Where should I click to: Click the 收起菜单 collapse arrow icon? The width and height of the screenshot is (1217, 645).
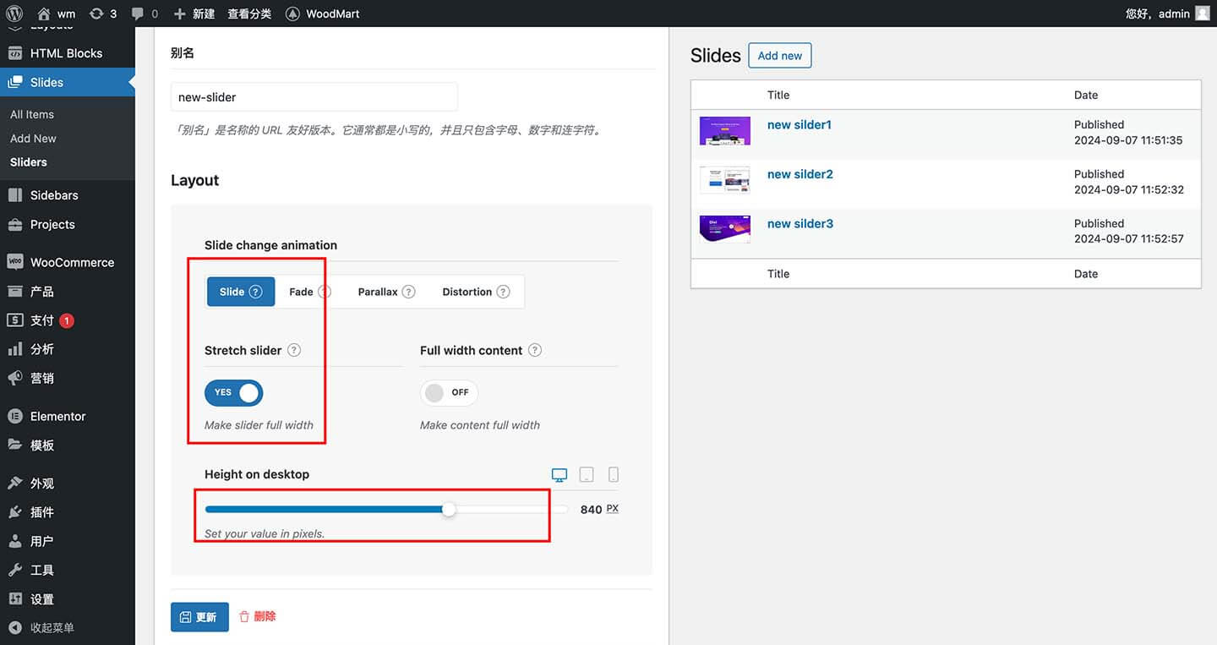15,628
